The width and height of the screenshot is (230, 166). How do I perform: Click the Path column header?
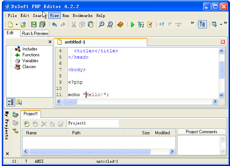76,133
